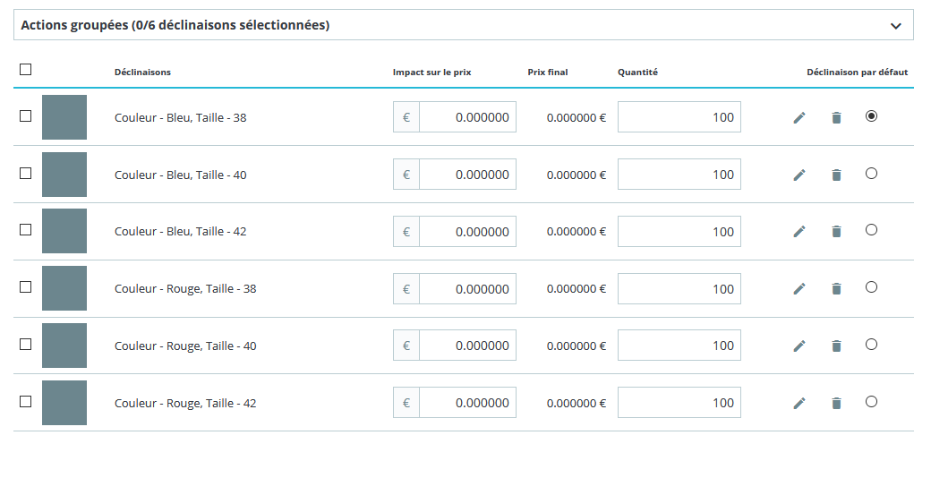The image size is (931, 478).
Task: Make Rouge Taille 40 the default combination
Action: pos(871,345)
